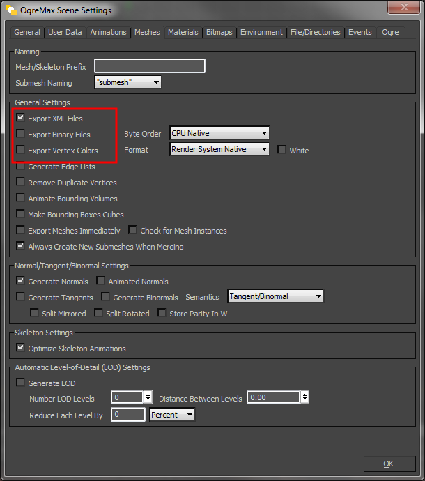425x481 pixels.
Task: Select the Animations tab
Action: 108,32
